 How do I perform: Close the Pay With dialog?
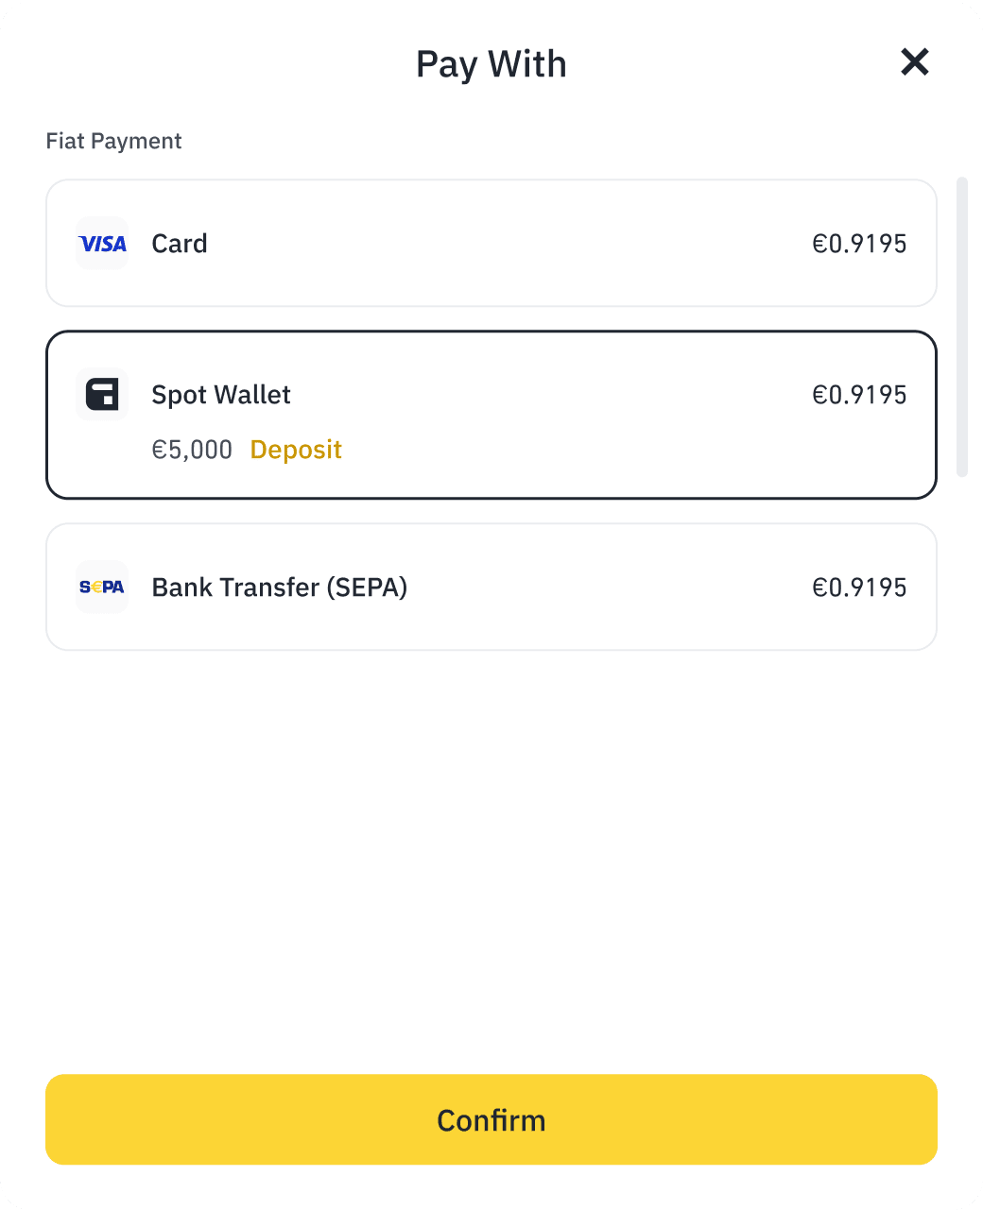click(x=914, y=62)
